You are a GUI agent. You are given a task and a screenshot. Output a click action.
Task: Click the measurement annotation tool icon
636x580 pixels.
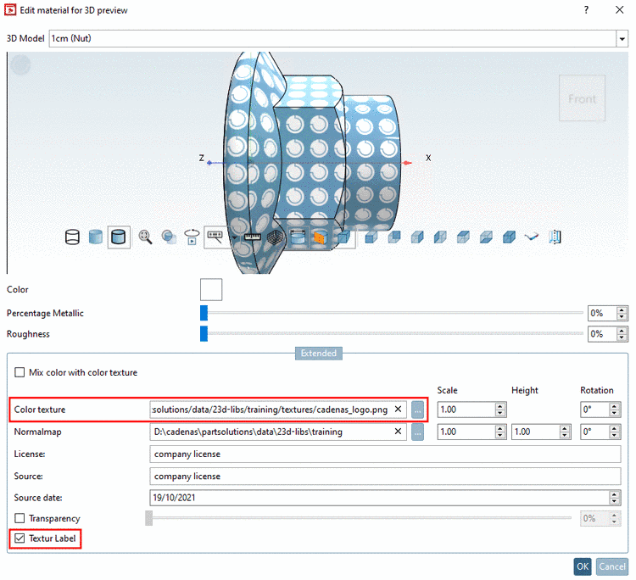click(x=215, y=237)
